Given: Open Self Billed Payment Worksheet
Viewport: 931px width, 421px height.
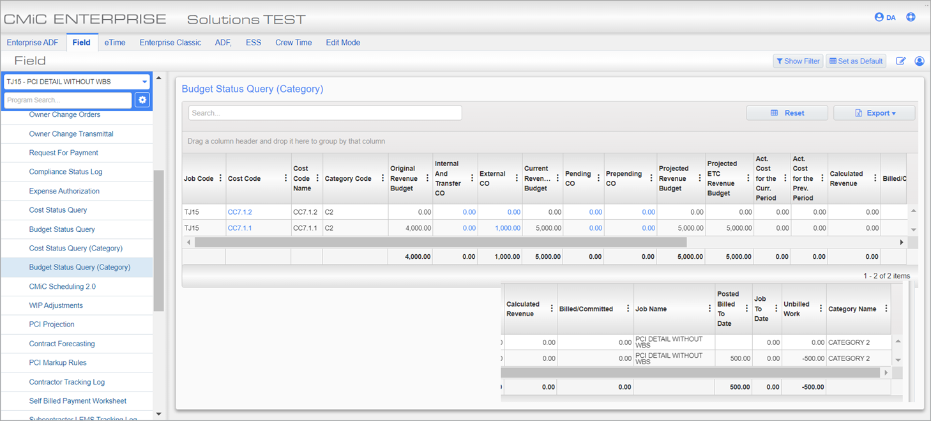Looking at the screenshot, I should coord(77,401).
